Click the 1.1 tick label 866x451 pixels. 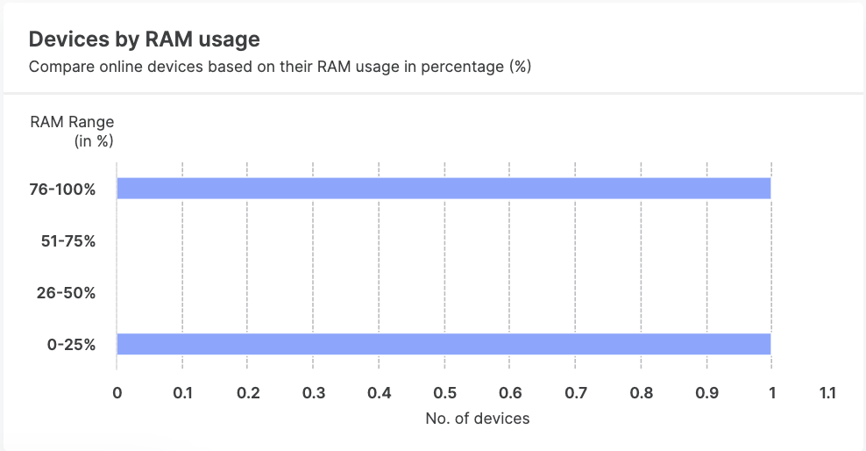pos(827,393)
